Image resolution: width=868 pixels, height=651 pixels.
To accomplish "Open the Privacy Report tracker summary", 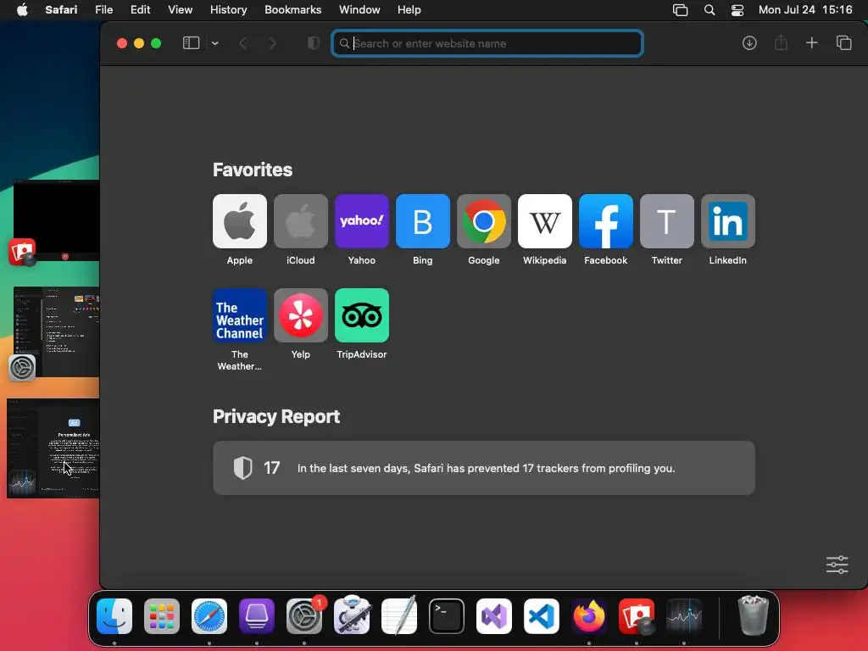I will click(484, 468).
